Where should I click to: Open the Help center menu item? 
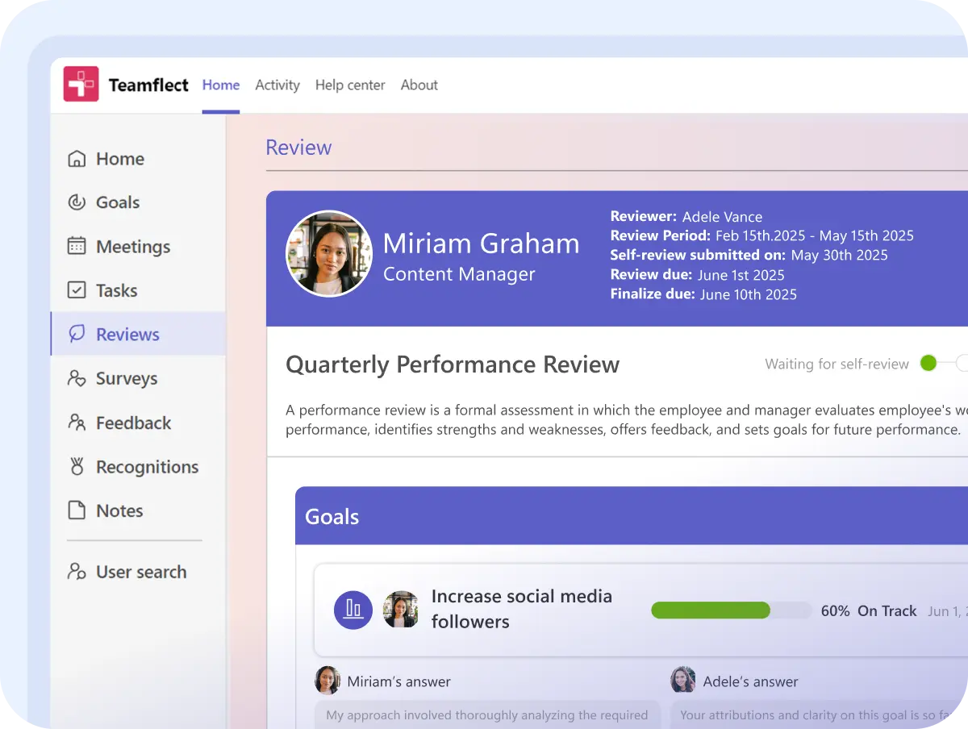click(350, 85)
